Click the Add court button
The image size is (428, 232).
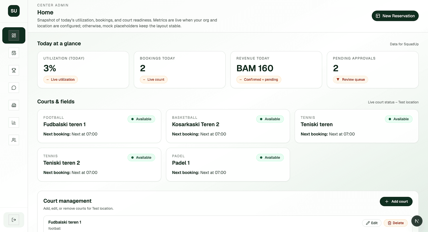(x=396, y=201)
